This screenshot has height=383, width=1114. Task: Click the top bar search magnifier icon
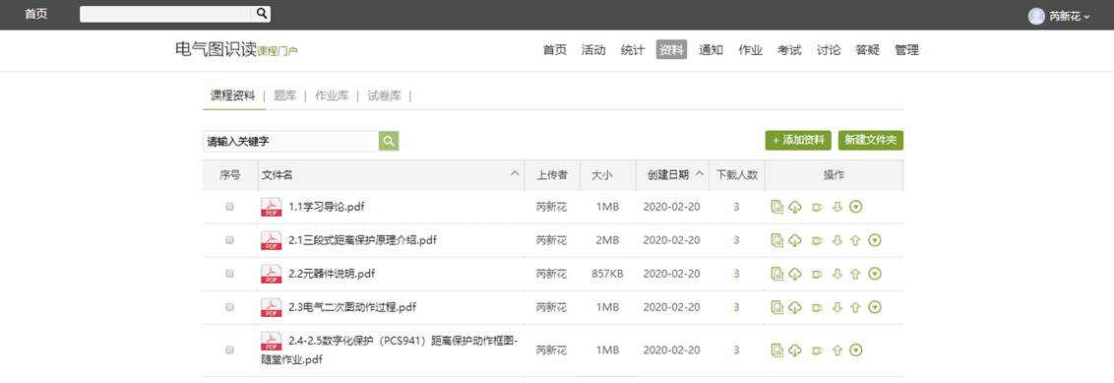point(261,14)
